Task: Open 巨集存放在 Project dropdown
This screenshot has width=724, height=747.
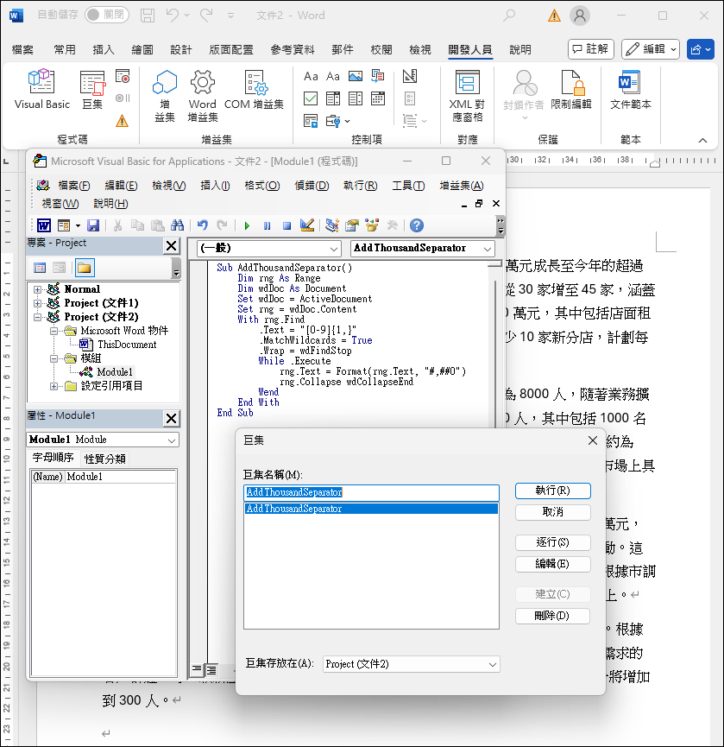Action: click(x=493, y=664)
